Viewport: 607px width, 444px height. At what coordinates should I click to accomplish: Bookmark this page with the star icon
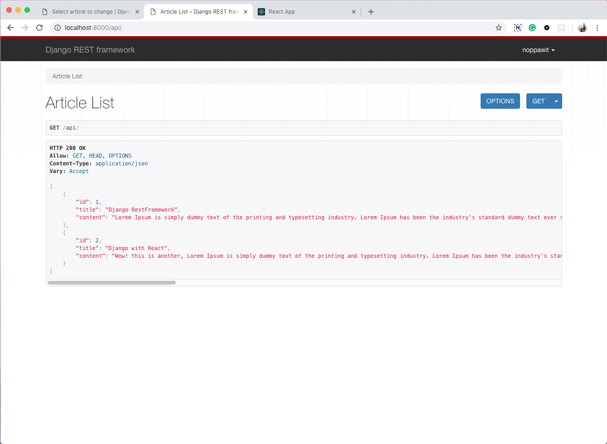(x=499, y=28)
